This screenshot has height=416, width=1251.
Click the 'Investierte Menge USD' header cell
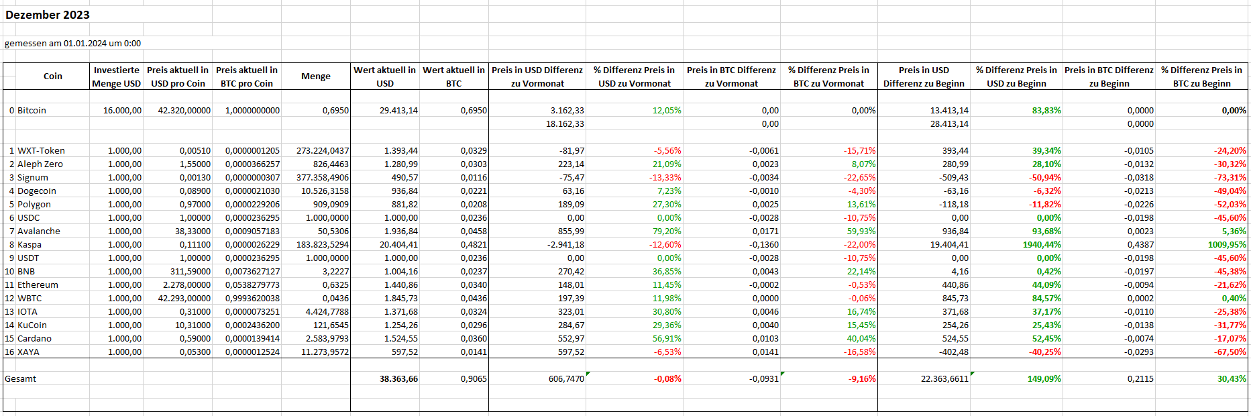(x=117, y=76)
